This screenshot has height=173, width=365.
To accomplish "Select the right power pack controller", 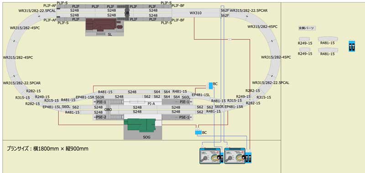I will coord(235,156).
